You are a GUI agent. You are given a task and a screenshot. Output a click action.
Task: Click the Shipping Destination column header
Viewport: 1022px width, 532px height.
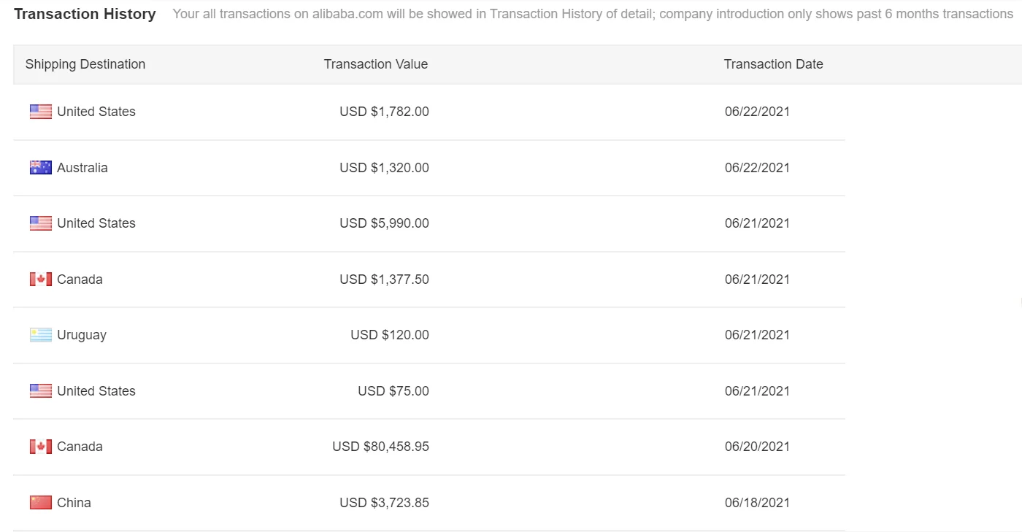85,64
